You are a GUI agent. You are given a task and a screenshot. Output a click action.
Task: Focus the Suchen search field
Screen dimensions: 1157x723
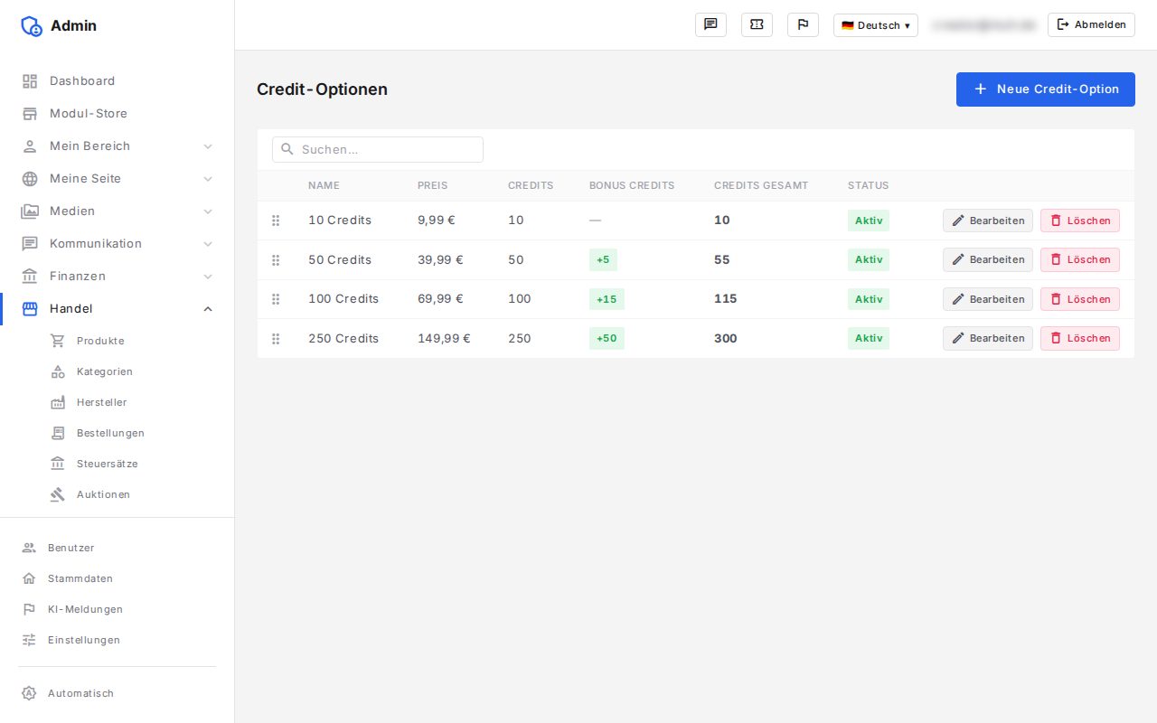[x=378, y=150]
